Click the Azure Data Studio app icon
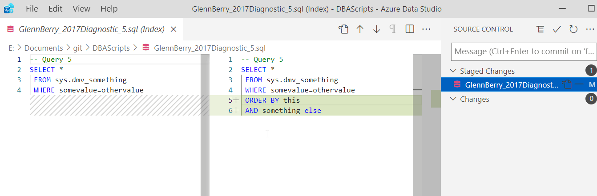This screenshot has height=196, width=597. coord(9,9)
